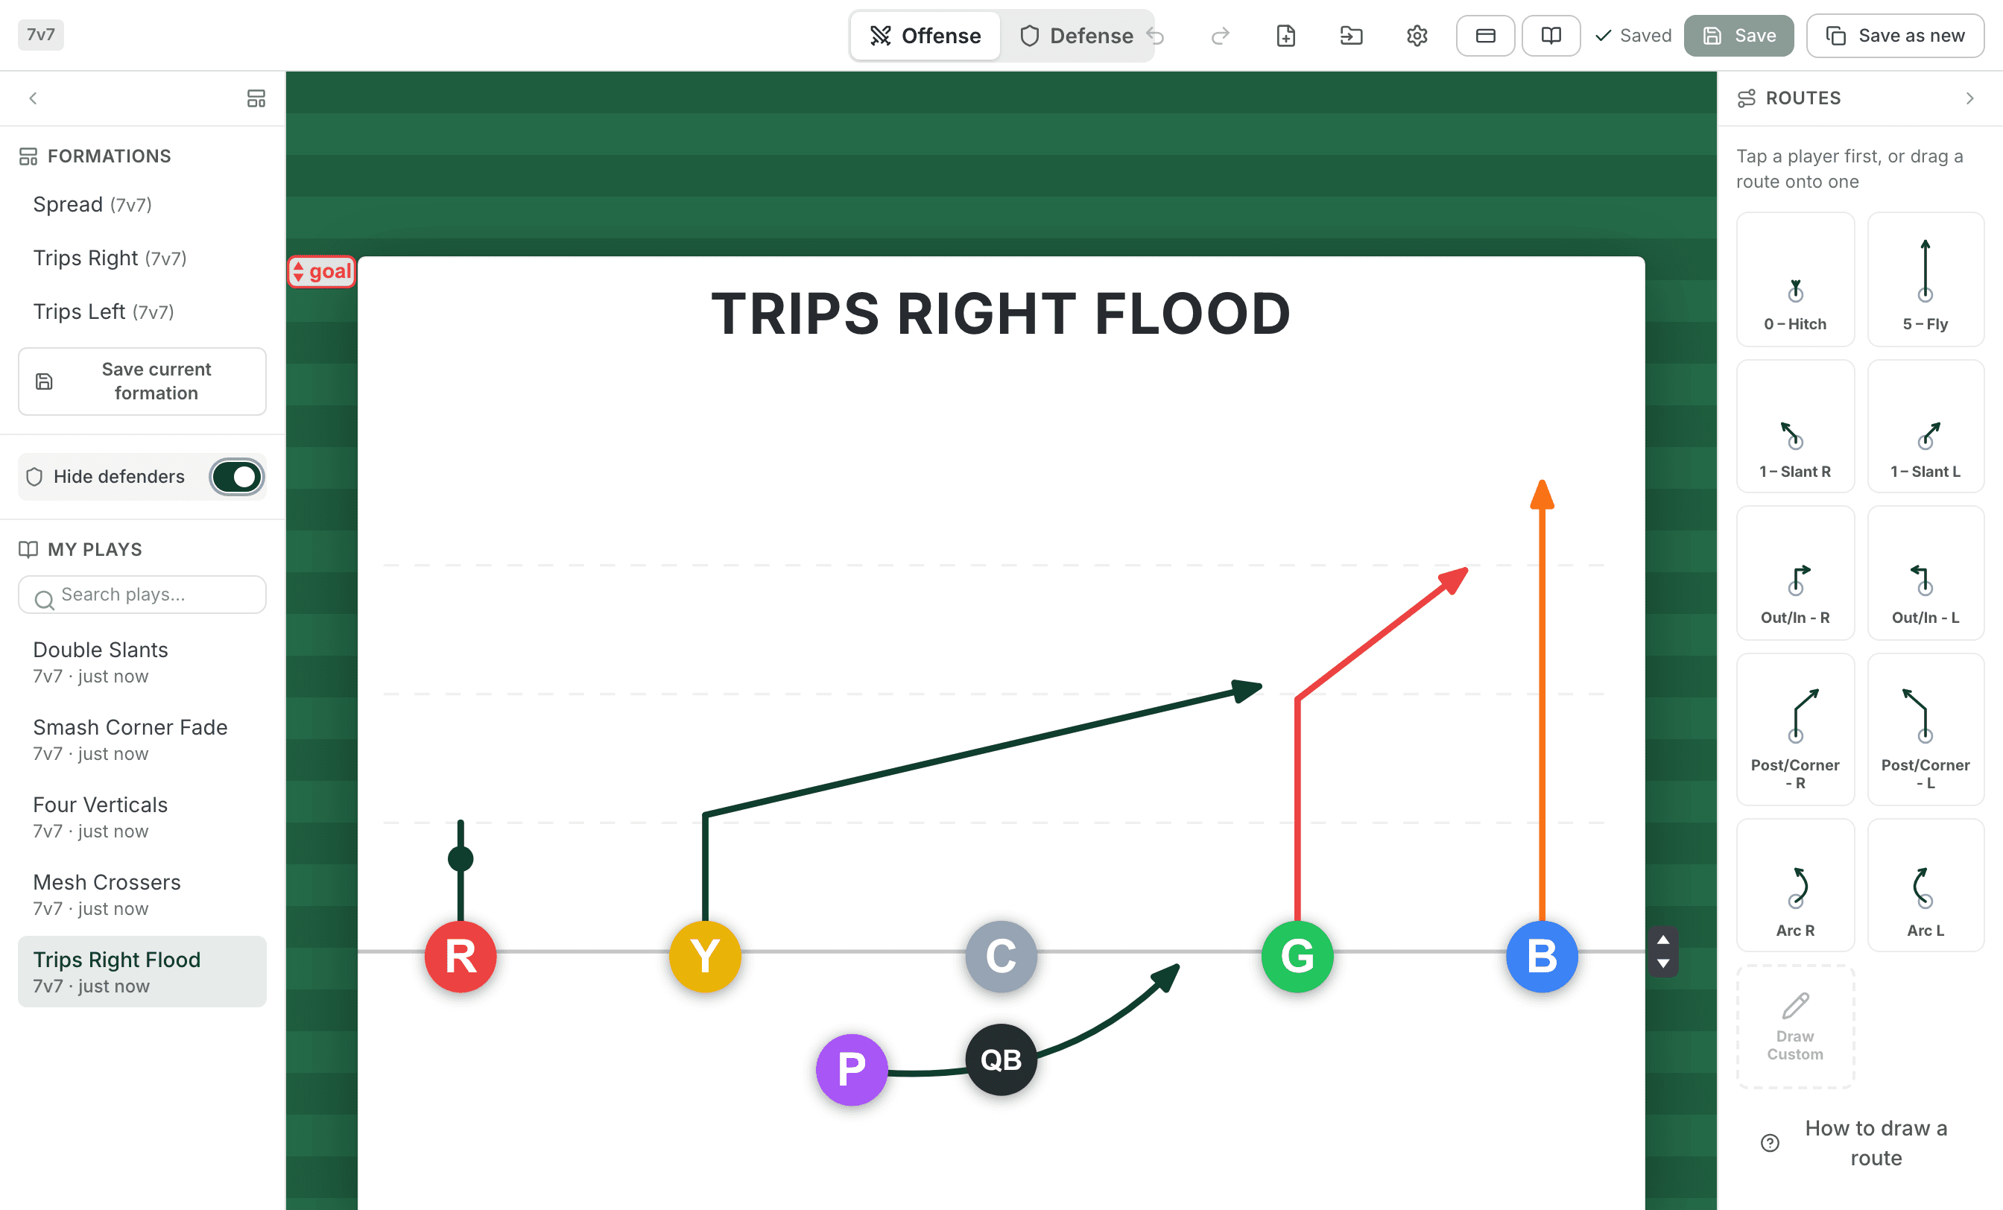Select the Out/In - L route
2003x1210 pixels.
pyautogui.click(x=1925, y=574)
